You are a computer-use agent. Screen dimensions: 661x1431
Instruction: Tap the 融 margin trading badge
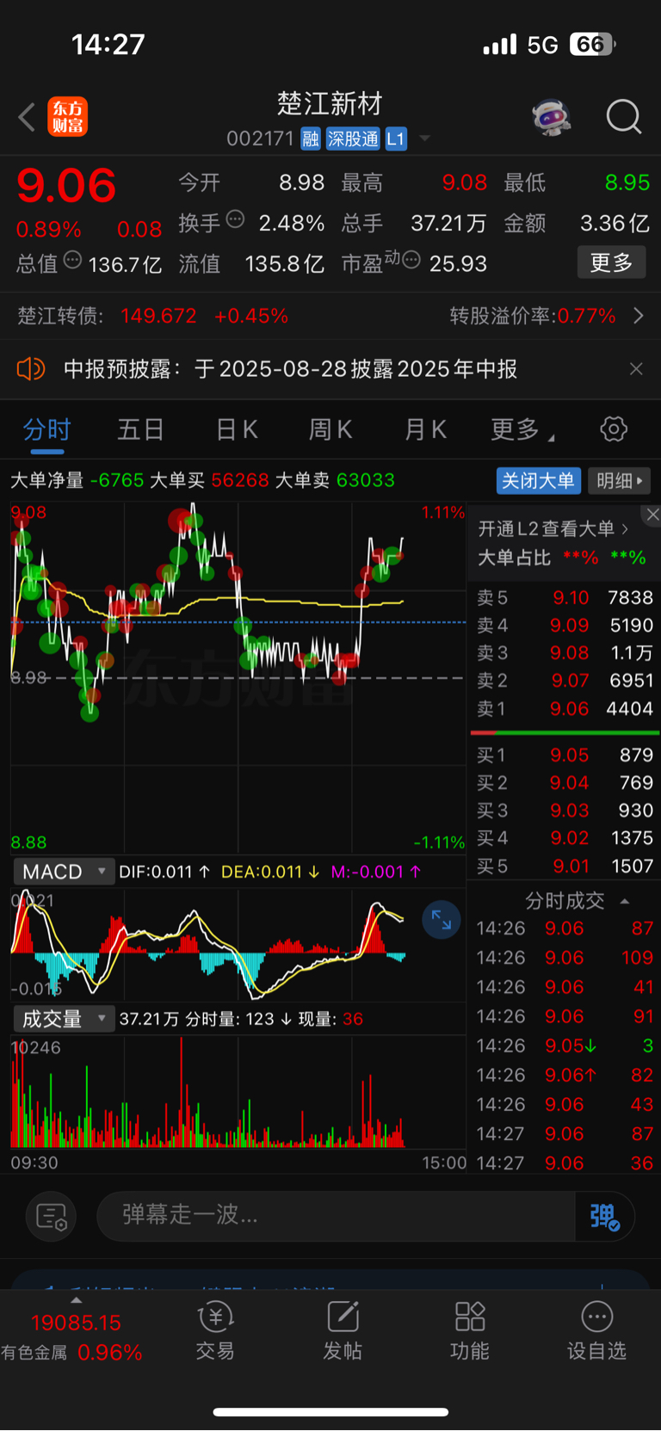click(311, 139)
